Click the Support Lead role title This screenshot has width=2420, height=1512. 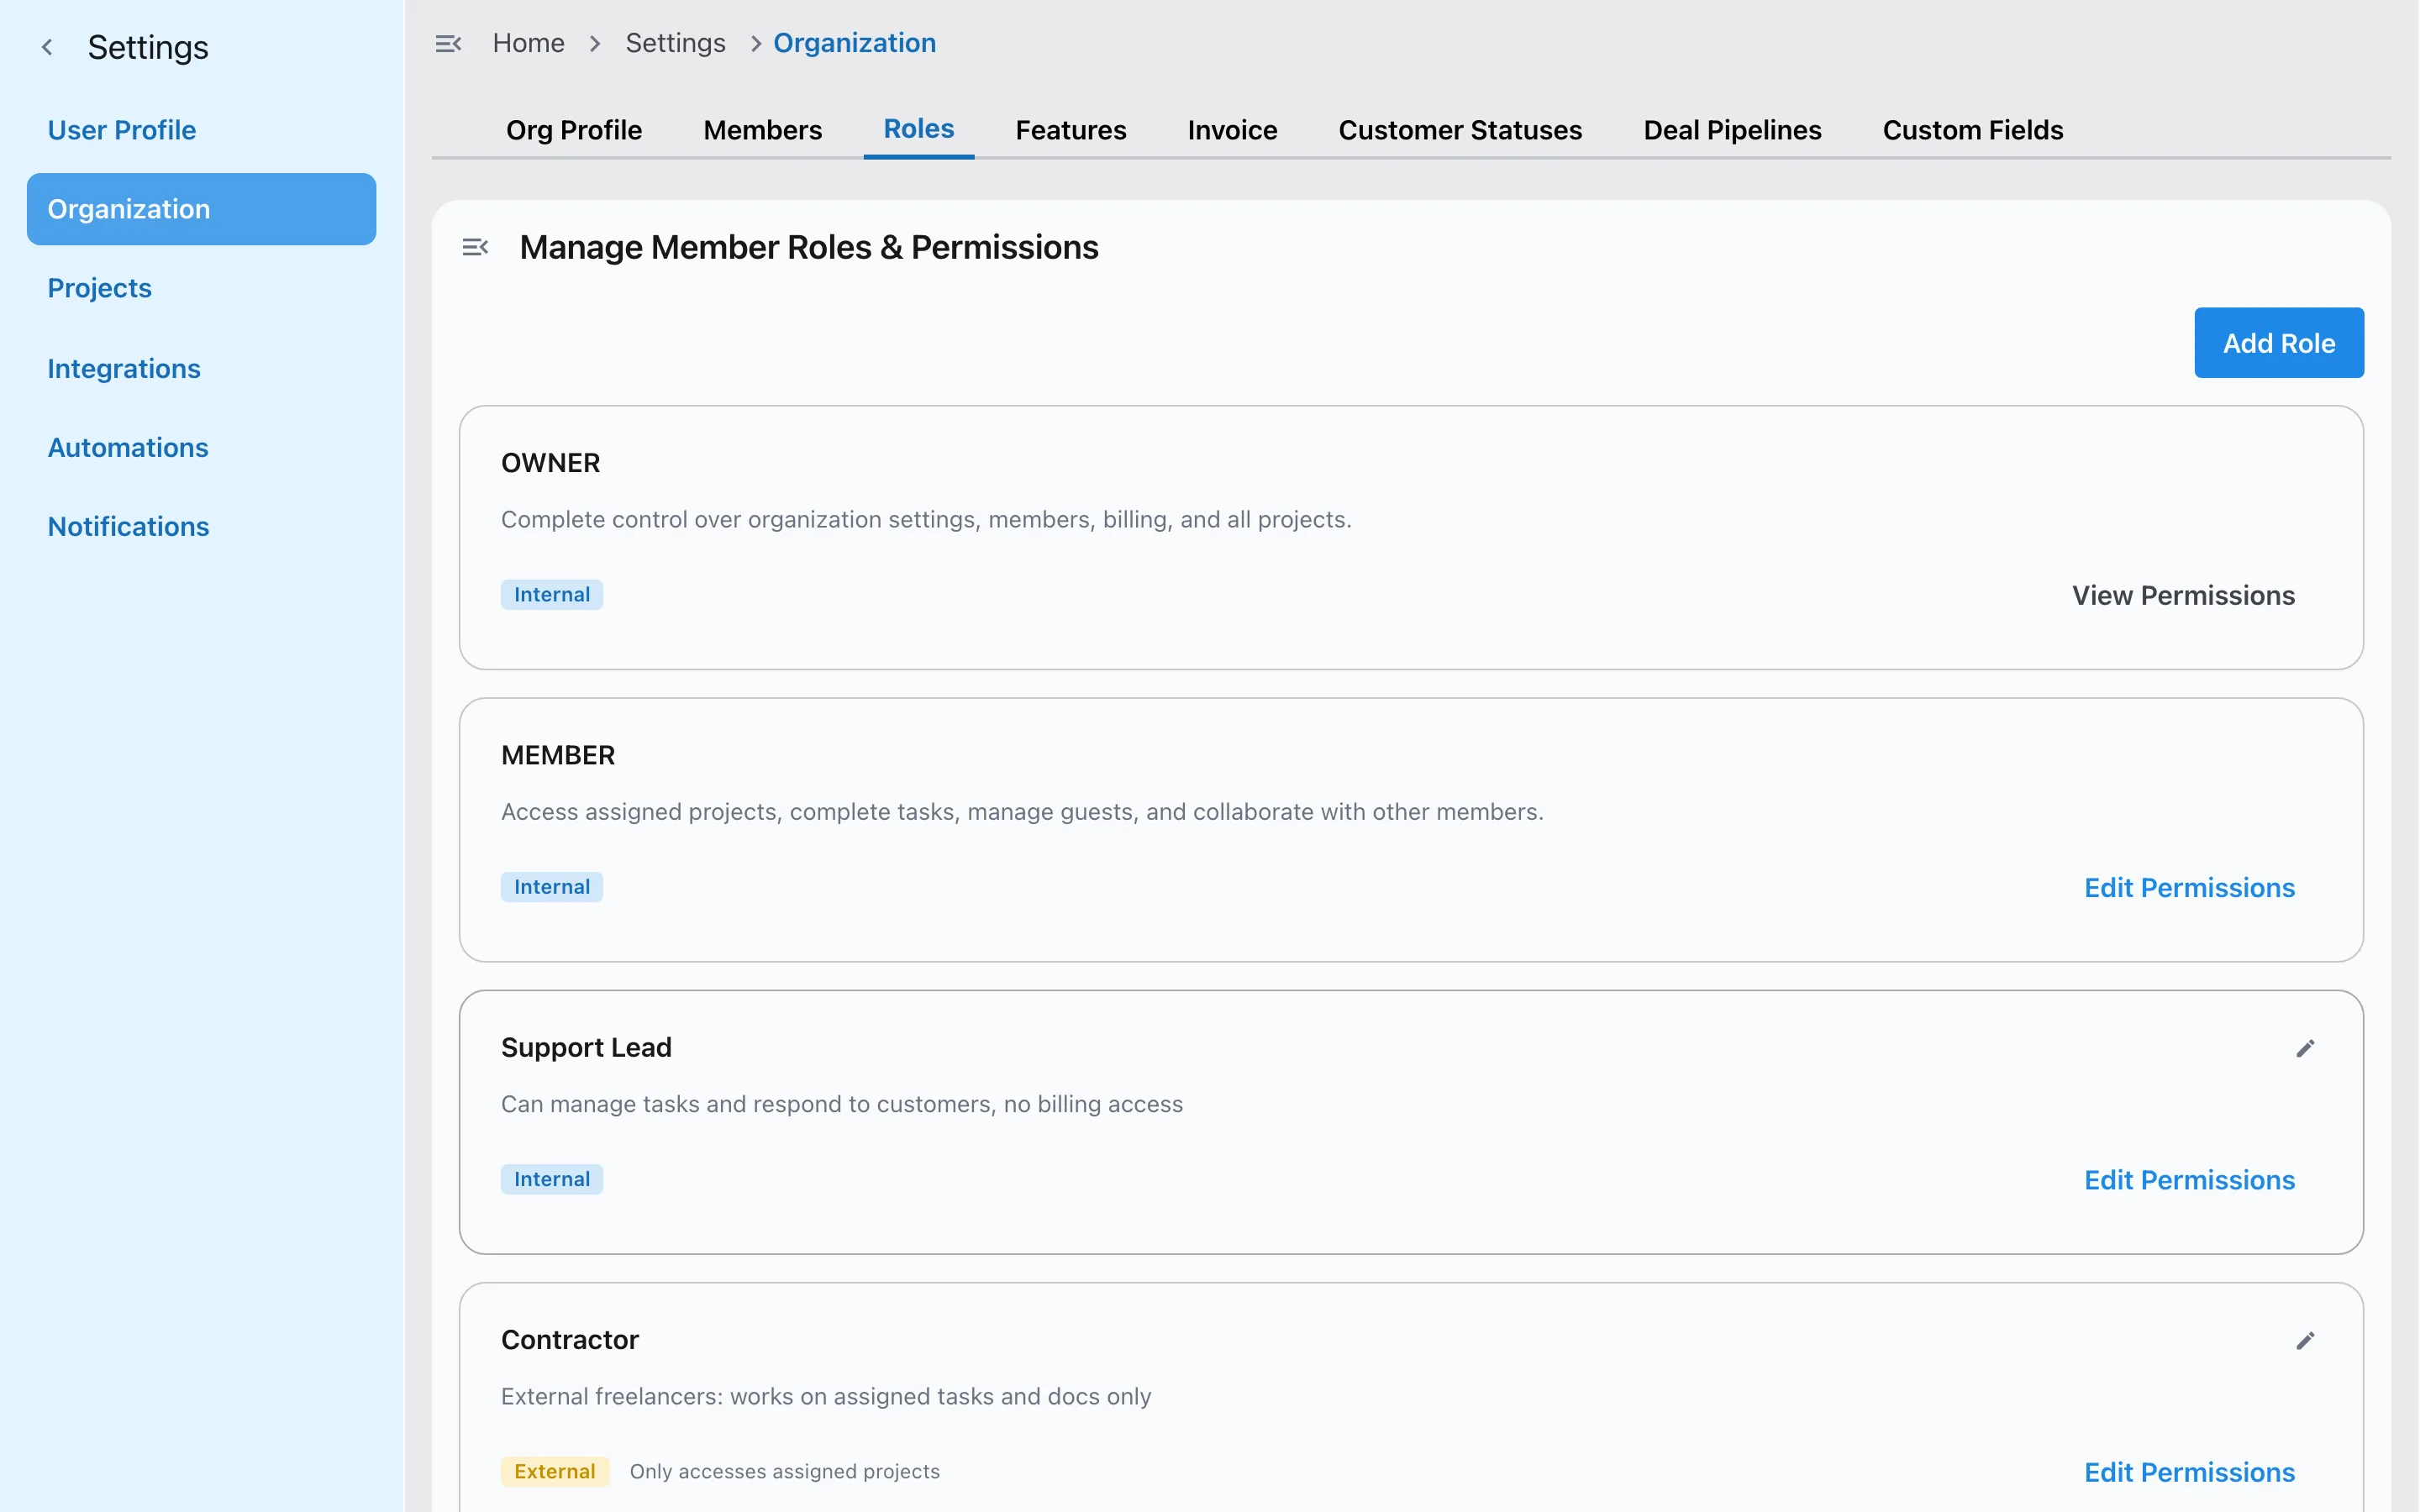point(586,1047)
